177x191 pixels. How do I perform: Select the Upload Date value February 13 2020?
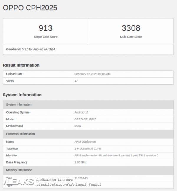[92, 74]
